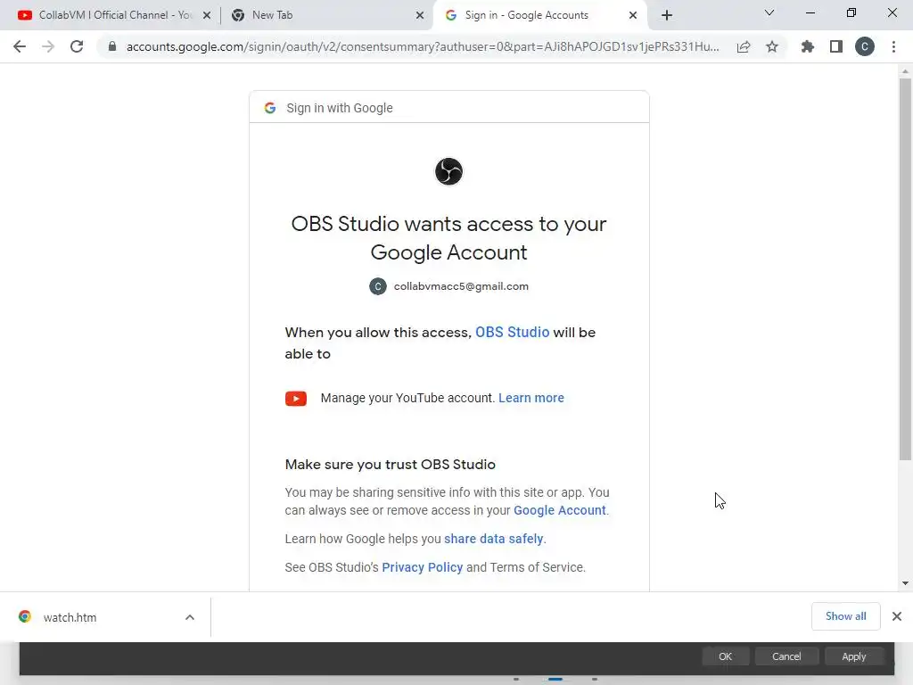The width and height of the screenshot is (913, 685).
Task: View OBS Studio's Privacy Policy
Action: pyautogui.click(x=422, y=567)
